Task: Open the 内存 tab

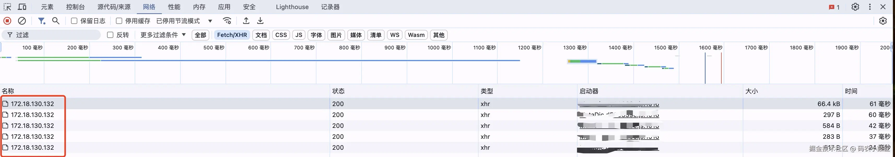Action: [x=199, y=7]
